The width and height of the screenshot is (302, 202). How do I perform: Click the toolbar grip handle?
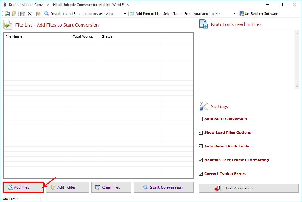[2, 14]
